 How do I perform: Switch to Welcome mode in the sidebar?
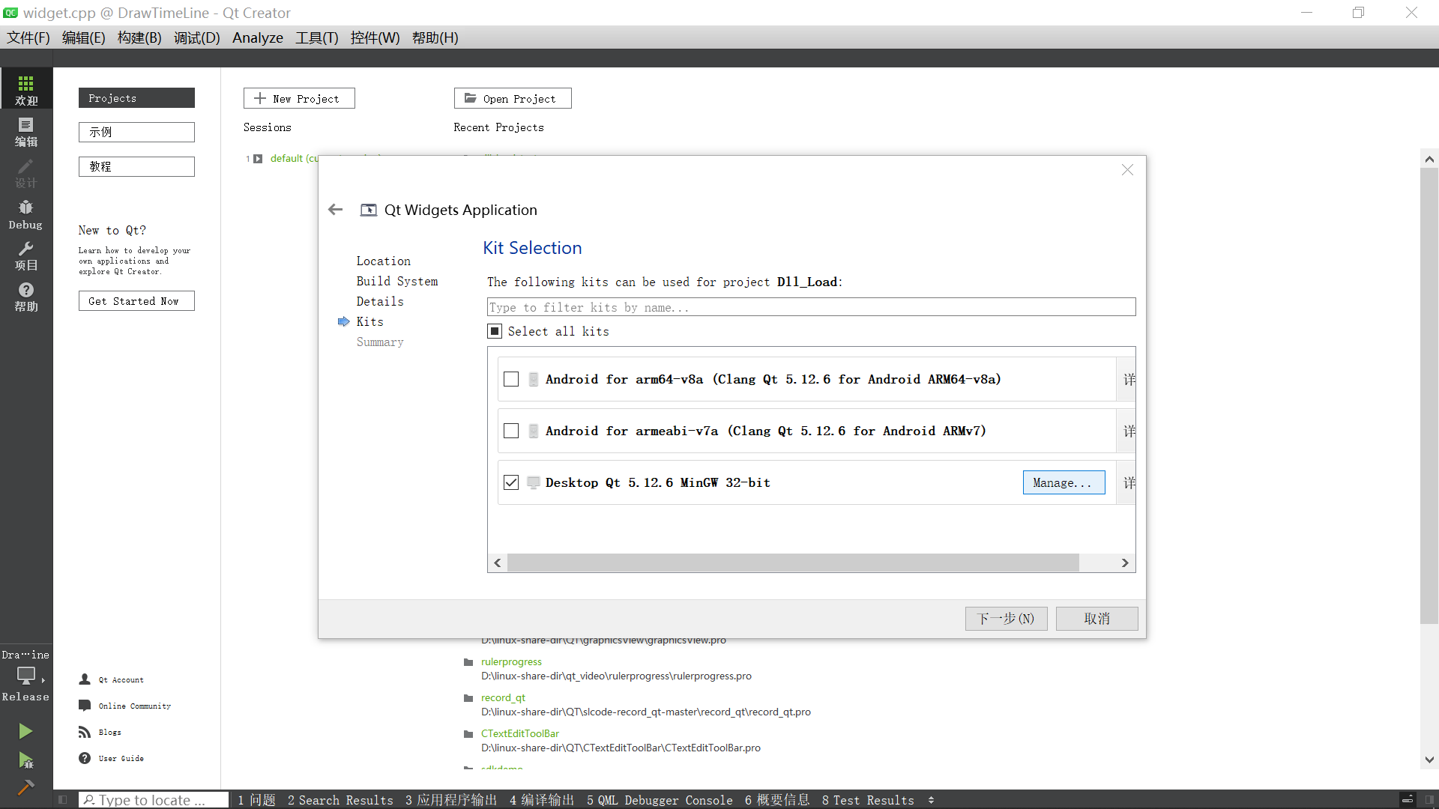tap(26, 89)
